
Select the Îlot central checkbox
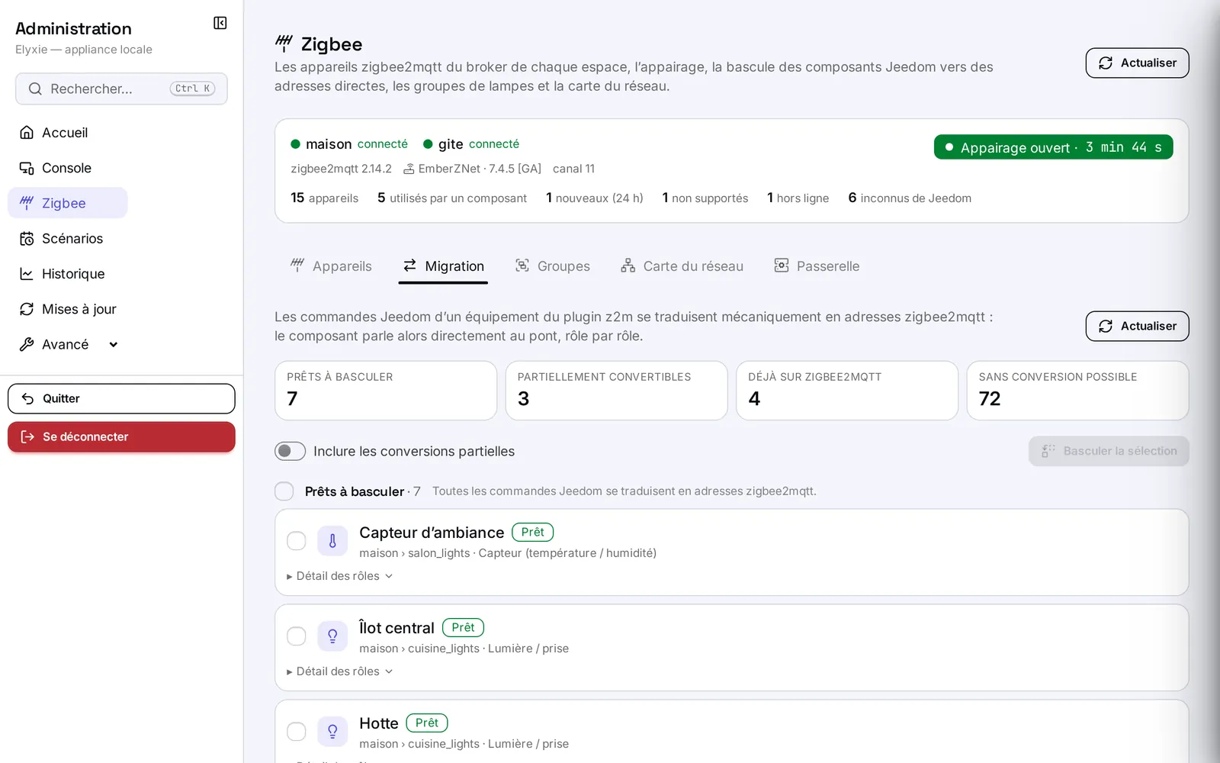tap(297, 636)
